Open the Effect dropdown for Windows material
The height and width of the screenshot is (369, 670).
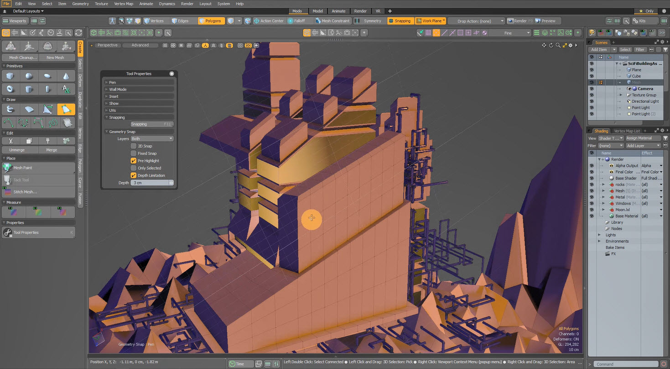pos(661,203)
